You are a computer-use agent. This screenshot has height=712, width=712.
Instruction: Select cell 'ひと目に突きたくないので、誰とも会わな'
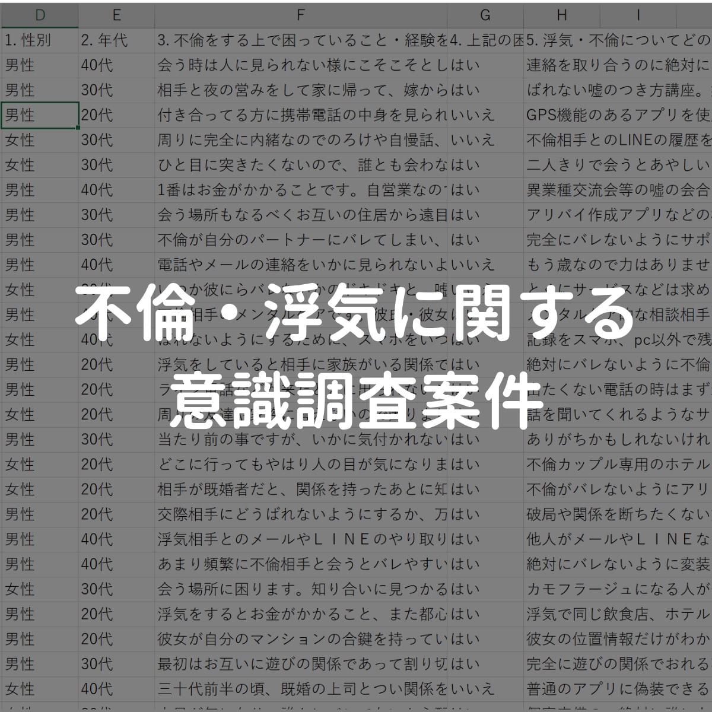tap(301, 165)
